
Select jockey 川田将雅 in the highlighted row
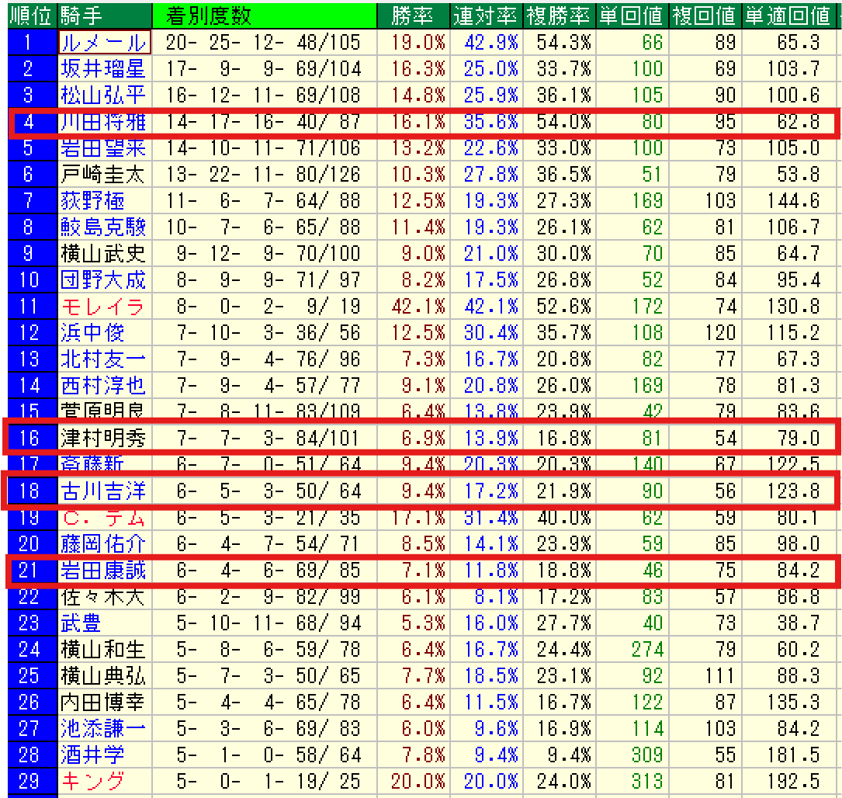point(103,122)
